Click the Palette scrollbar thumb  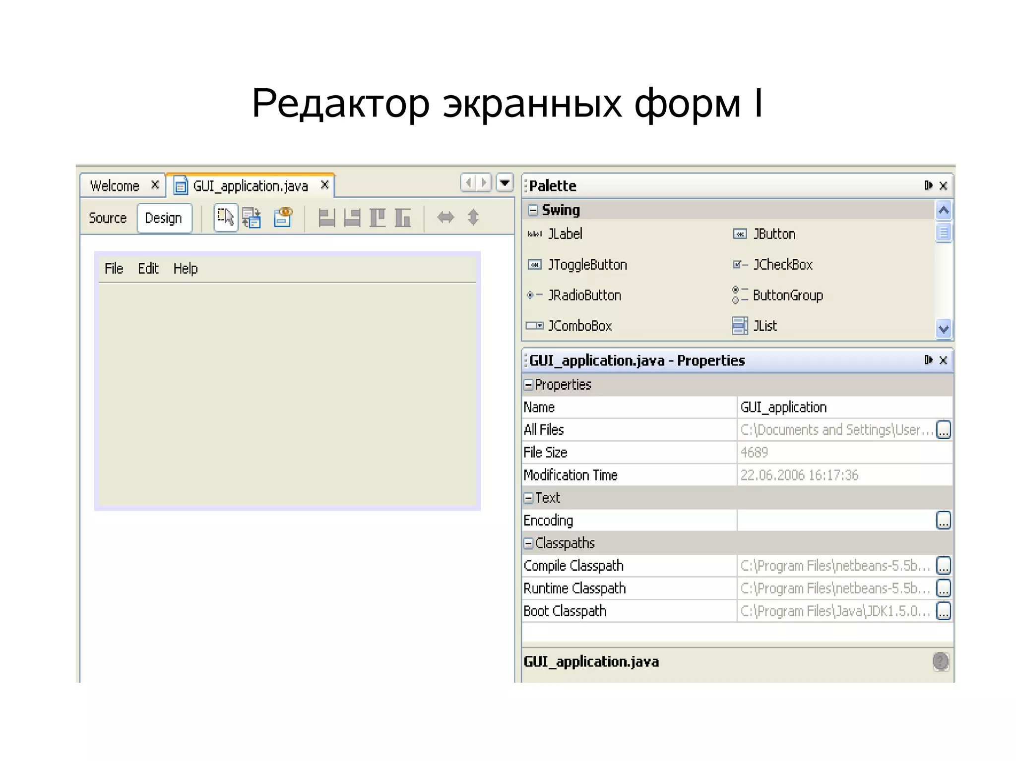(x=944, y=232)
